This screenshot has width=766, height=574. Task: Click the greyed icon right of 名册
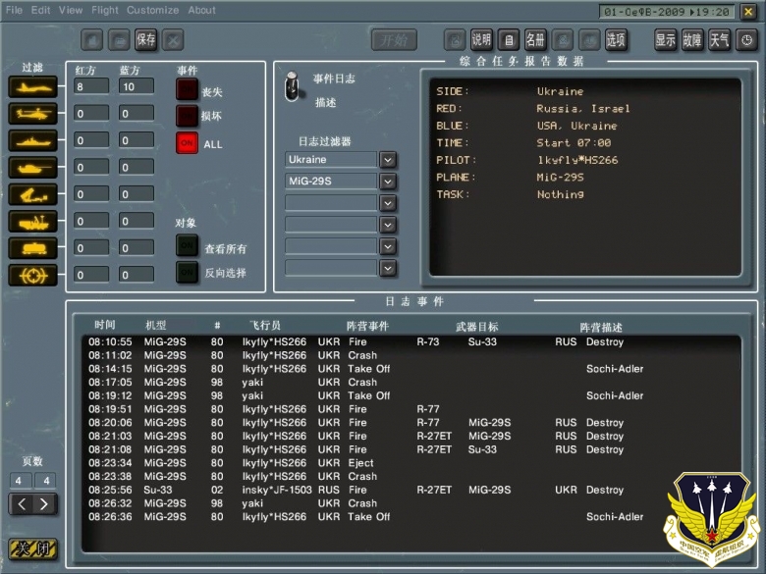(563, 40)
